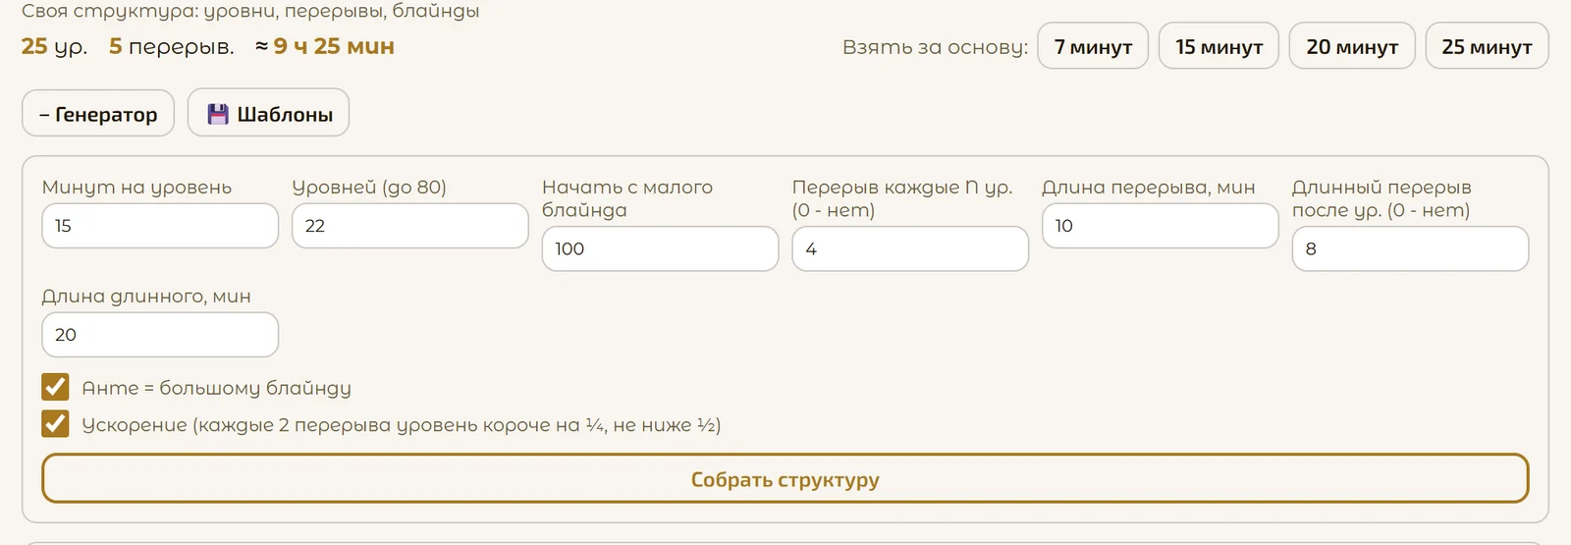Click the Длина длинного, мин field
Image resolution: width=1571 pixels, height=545 pixels.
coord(160,335)
